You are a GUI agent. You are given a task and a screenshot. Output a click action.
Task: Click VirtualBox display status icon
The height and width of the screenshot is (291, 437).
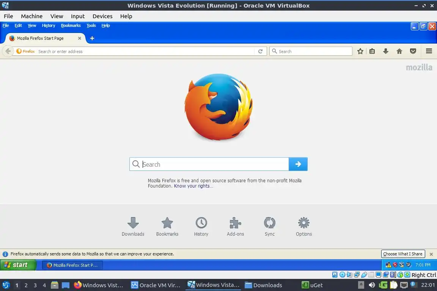tap(379, 275)
